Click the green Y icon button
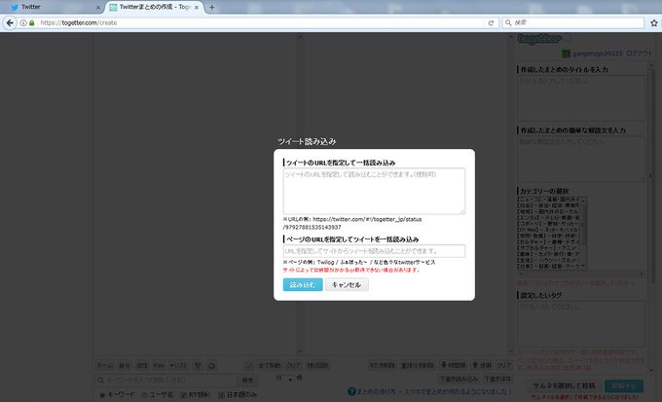This screenshot has height=402, width=662. click(198, 365)
